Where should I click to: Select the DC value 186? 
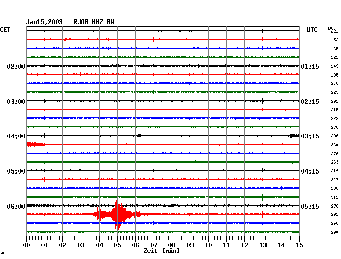point(335,188)
